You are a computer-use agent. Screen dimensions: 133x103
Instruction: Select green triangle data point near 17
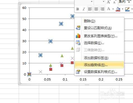click(62, 56)
